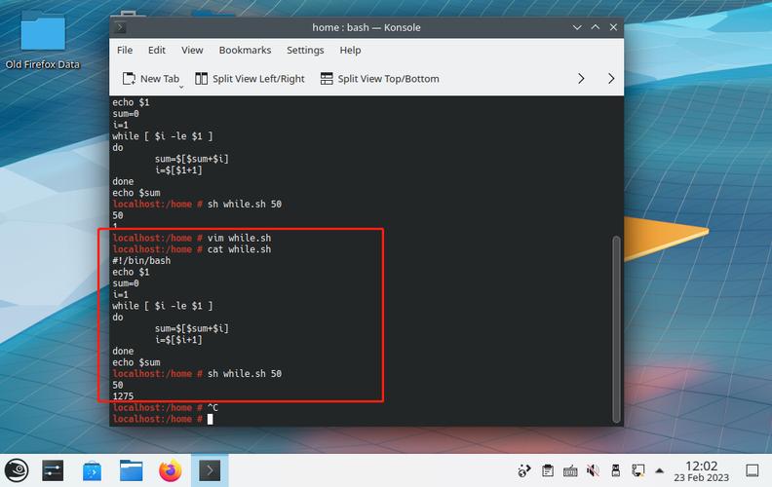Screen dimensions: 772x487
Task: Open the clipboard tray icon
Action: (548, 470)
